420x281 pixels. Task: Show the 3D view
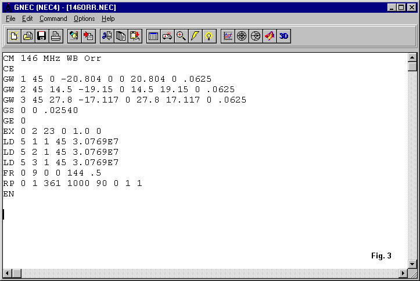point(283,36)
